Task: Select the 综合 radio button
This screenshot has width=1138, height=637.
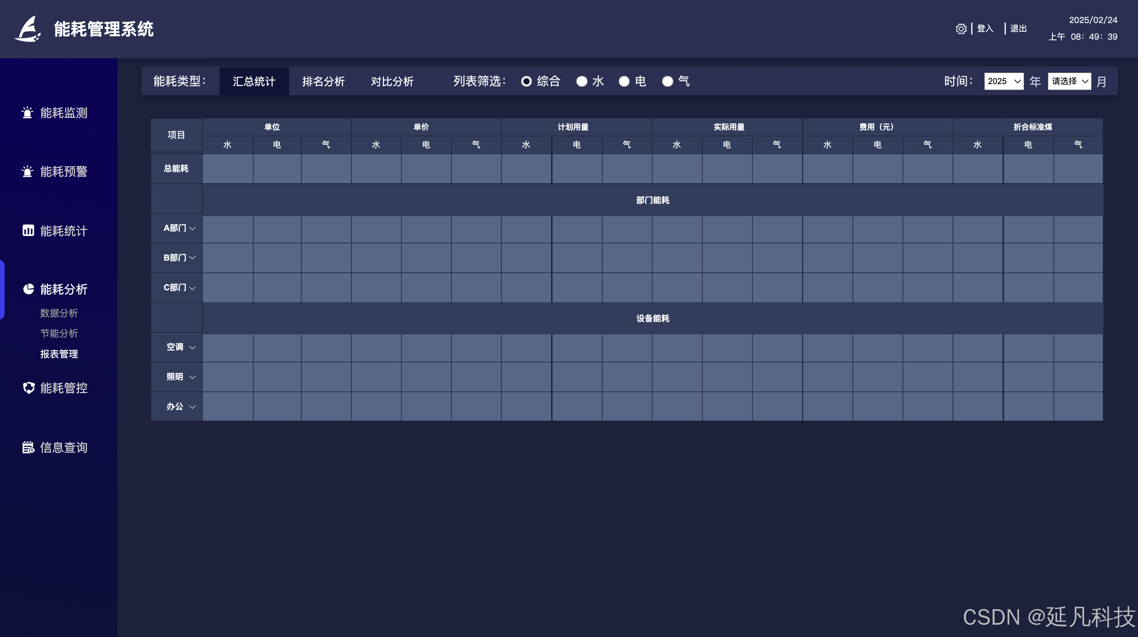Action: (526, 81)
